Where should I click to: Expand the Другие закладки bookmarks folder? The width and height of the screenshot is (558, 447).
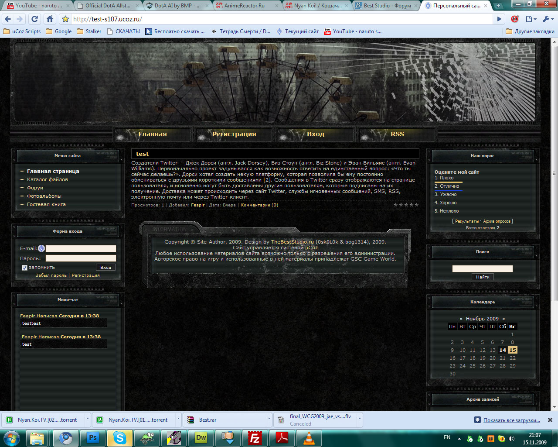pyautogui.click(x=530, y=31)
